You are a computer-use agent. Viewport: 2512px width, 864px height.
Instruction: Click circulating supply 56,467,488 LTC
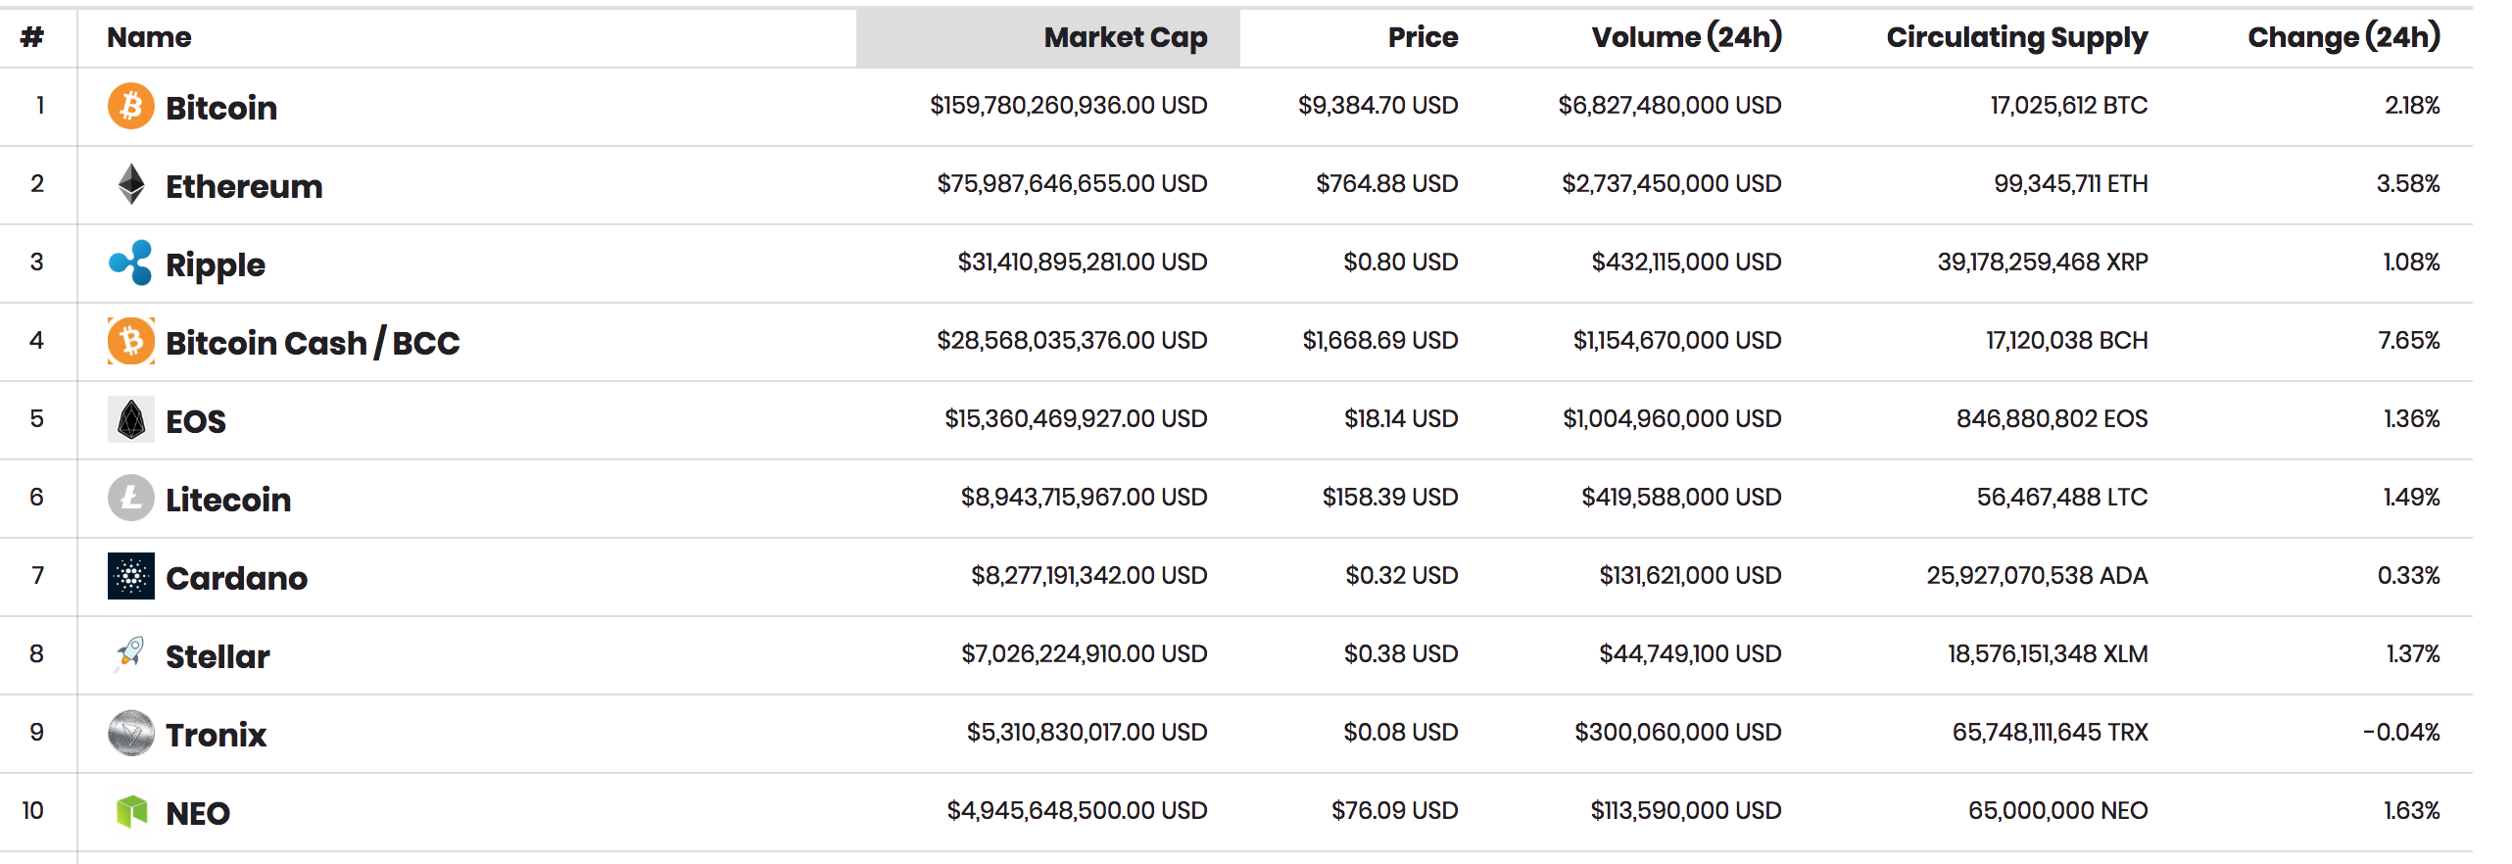pos(2062,497)
